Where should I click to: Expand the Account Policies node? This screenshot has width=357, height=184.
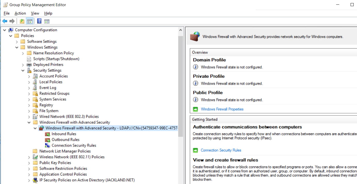tap(29, 76)
